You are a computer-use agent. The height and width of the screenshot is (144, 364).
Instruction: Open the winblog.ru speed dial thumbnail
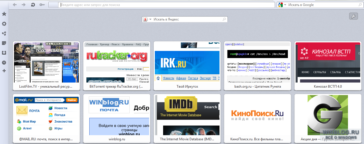[x=117, y=115]
